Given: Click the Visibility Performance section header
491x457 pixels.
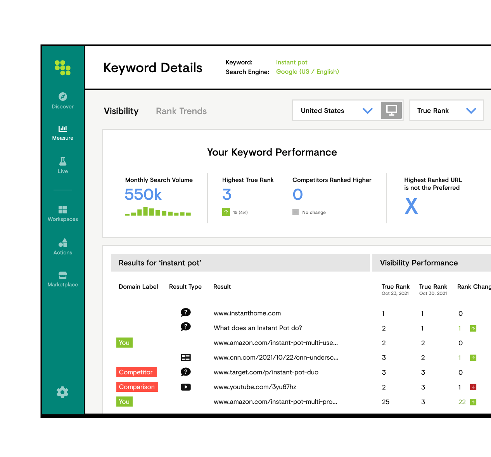Looking at the screenshot, I should click(432, 263).
